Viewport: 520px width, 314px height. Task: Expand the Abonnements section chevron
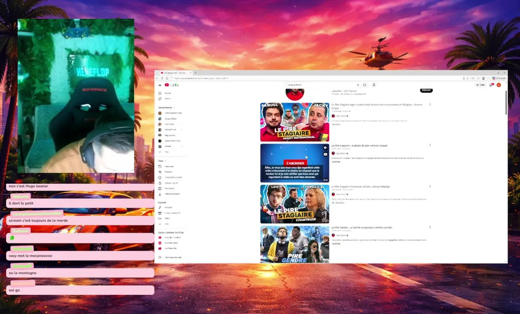(175, 108)
